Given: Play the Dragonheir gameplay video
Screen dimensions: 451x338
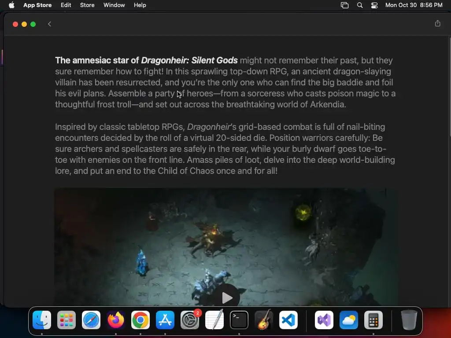Looking at the screenshot, I should [227, 298].
